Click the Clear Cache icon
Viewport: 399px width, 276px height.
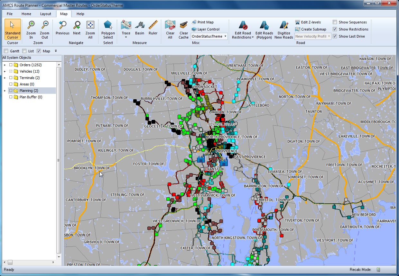184,25
